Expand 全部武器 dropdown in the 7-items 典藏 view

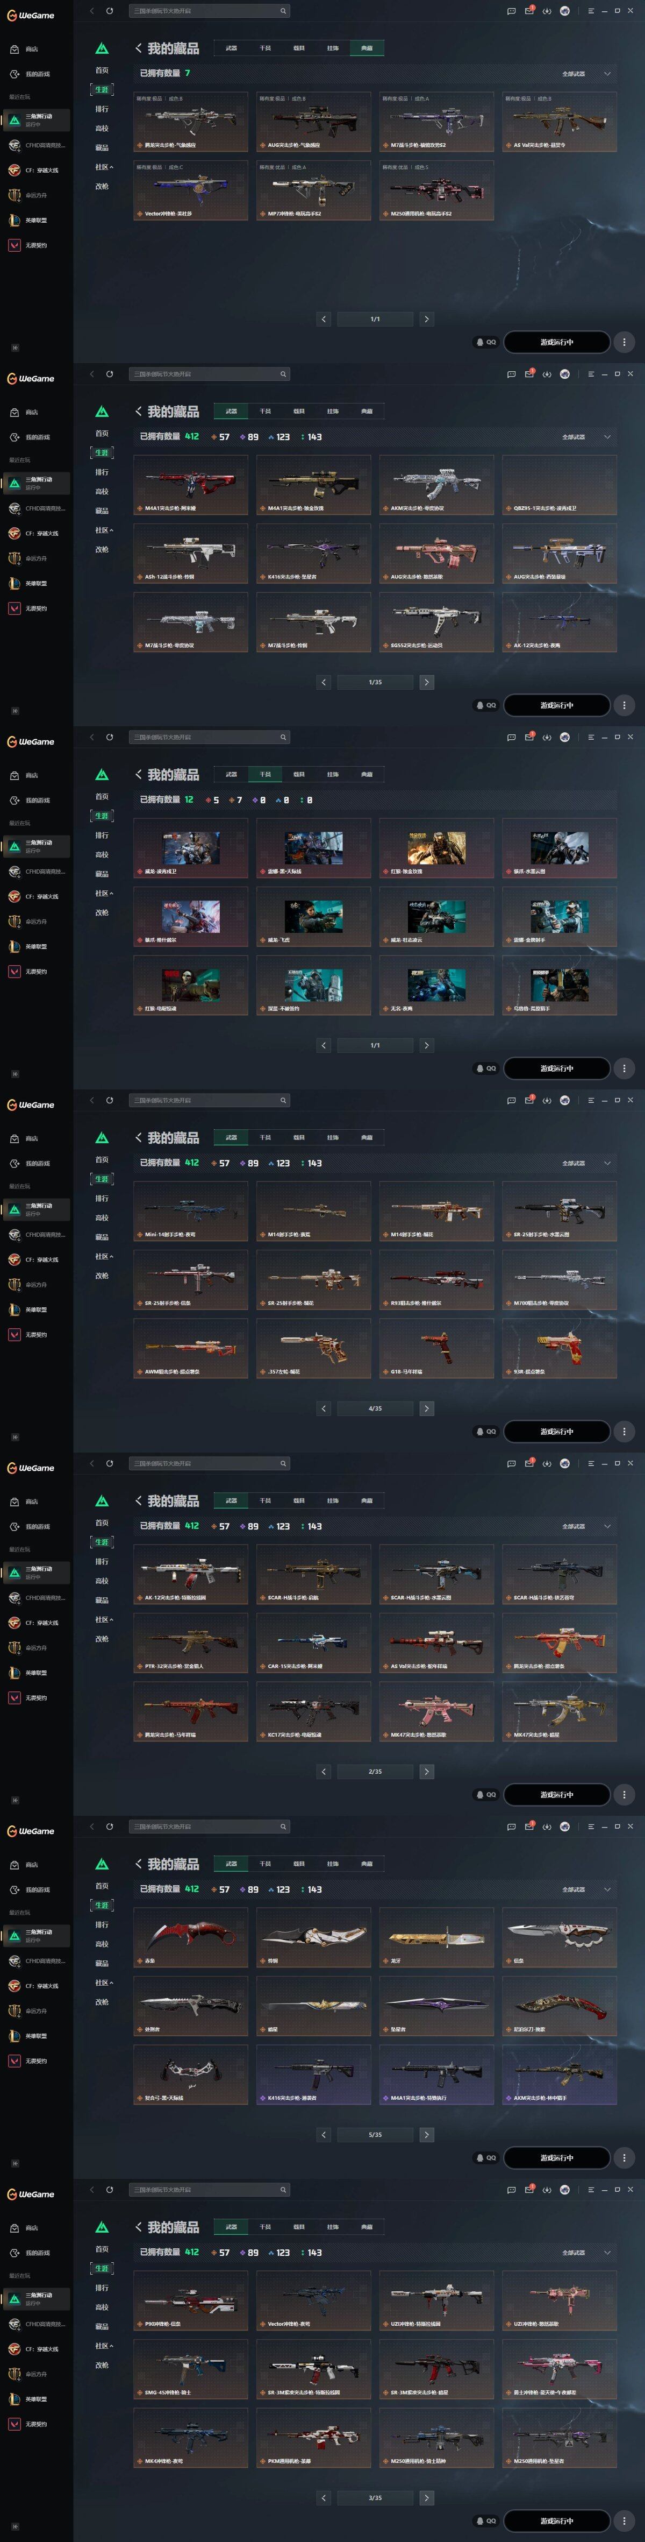tap(586, 74)
